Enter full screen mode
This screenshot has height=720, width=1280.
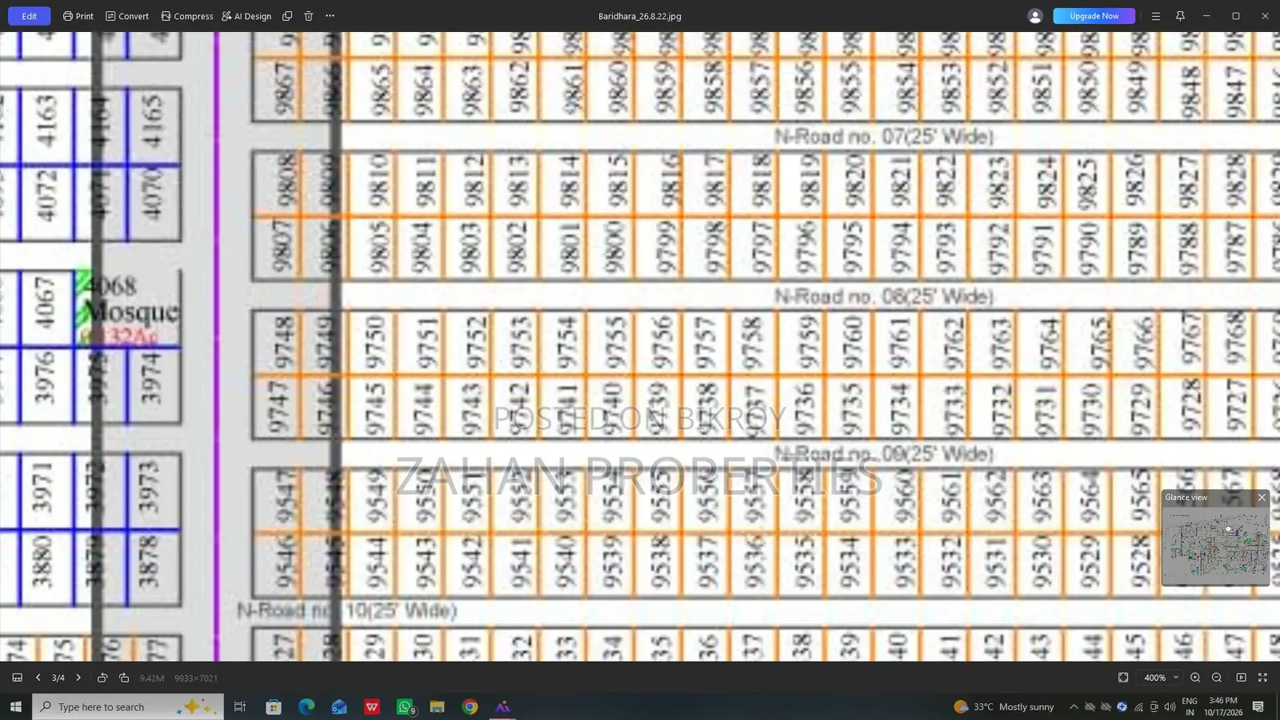(x=1262, y=678)
